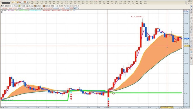Click the magnifier in the top search box
This screenshot has width=193, height=109.
9,3
